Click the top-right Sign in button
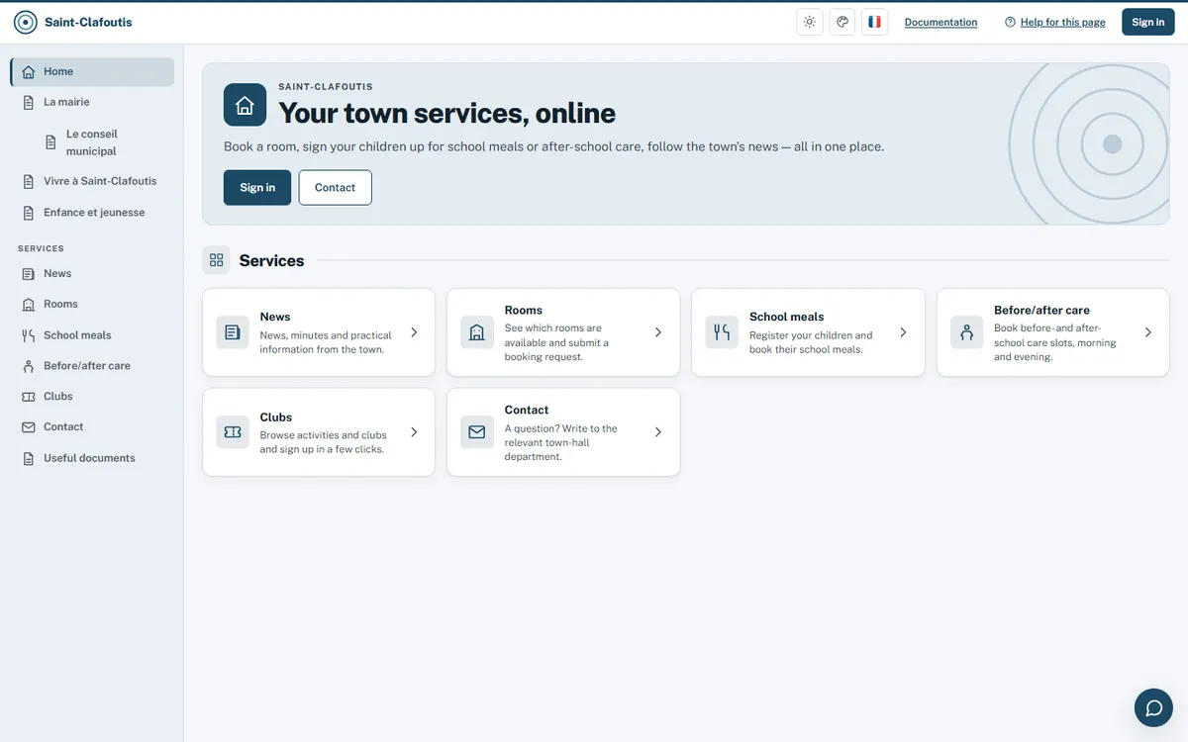 pos(1147,22)
